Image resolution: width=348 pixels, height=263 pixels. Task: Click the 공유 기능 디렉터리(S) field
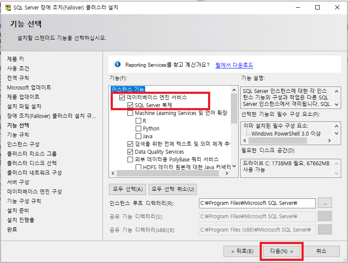257,217
